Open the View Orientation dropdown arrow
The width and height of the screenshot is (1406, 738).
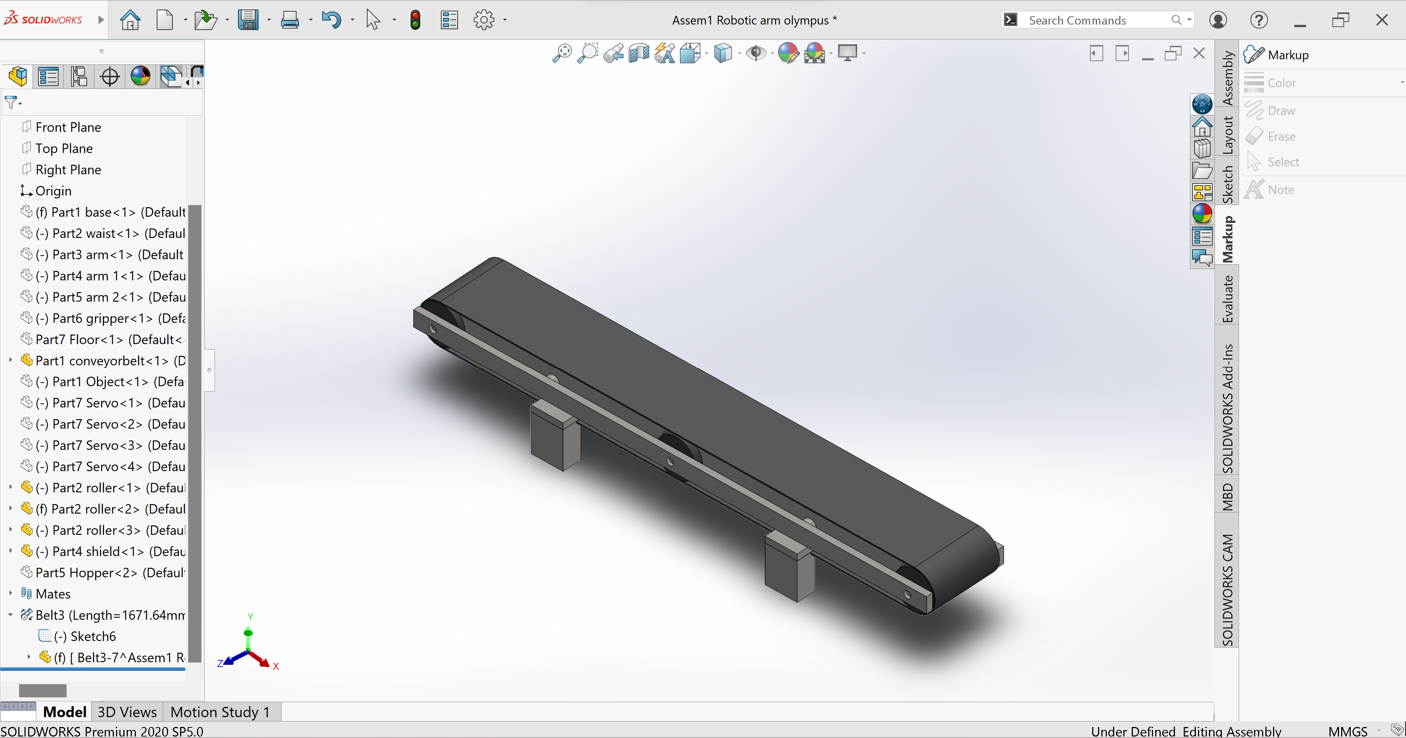point(707,53)
